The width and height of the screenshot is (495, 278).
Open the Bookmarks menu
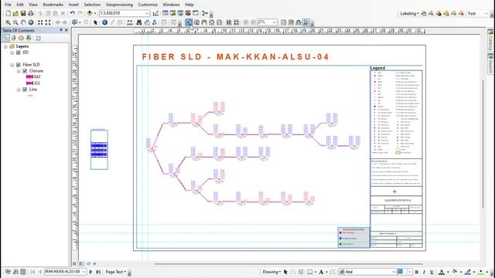[53, 5]
